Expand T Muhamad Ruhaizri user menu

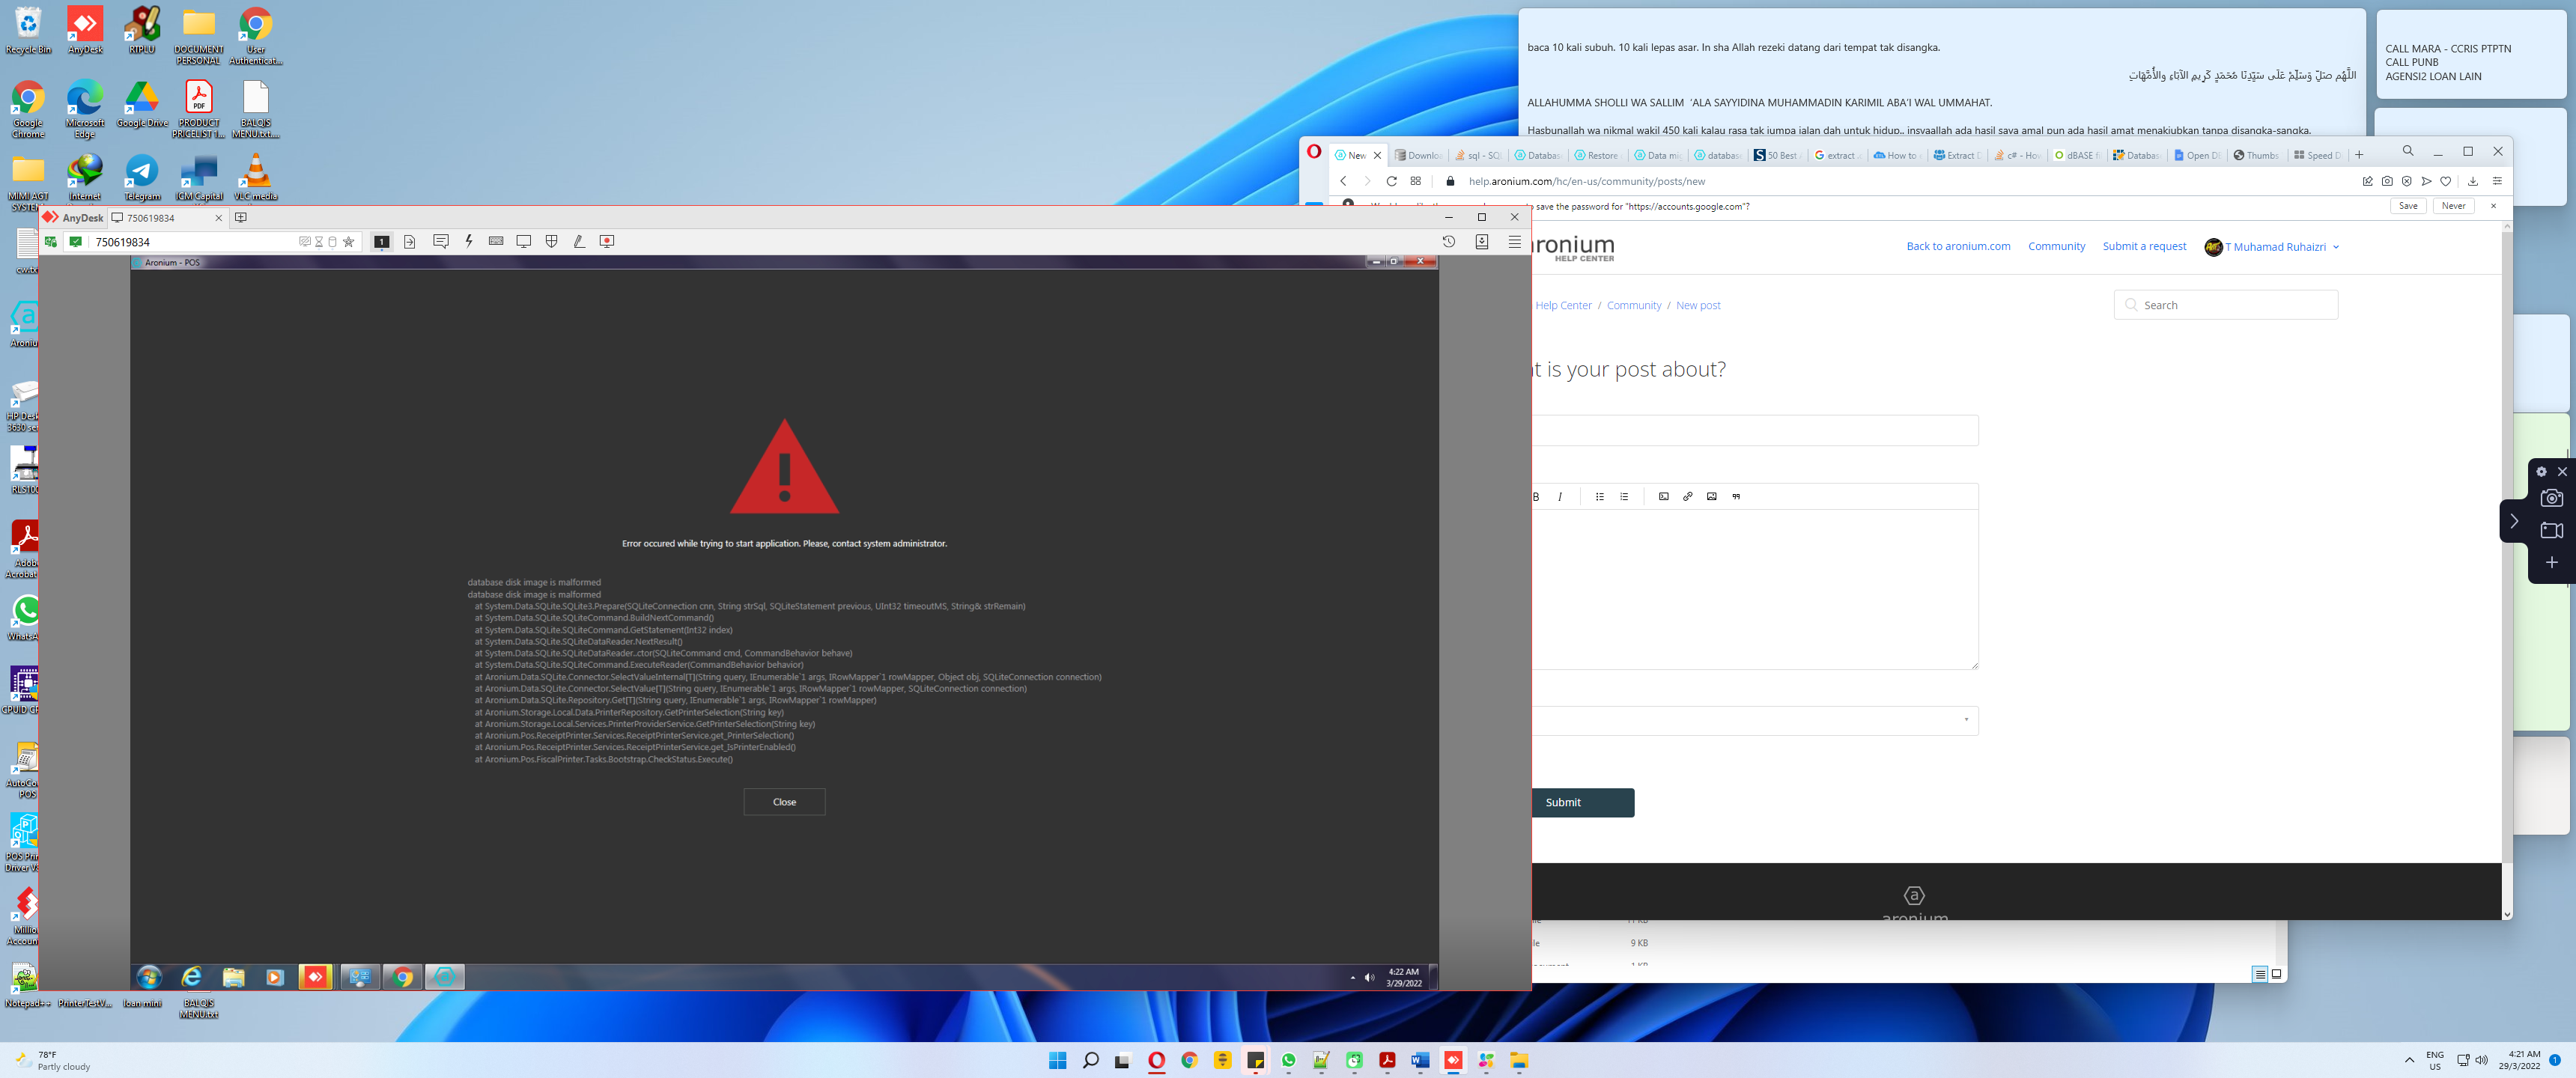click(x=2274, y=247)
